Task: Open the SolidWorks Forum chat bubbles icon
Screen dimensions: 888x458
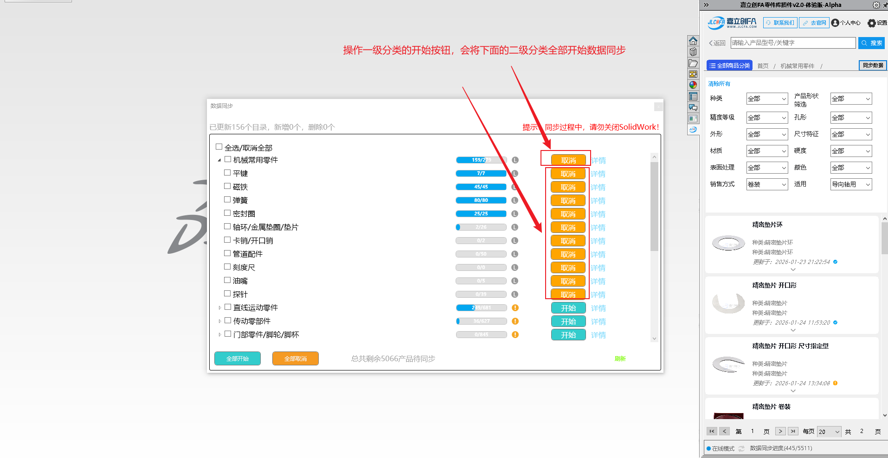Action: tap(693, 107)
